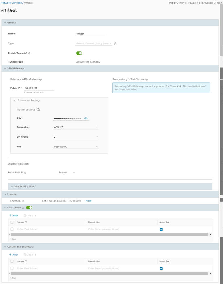This screenshot has height=284, width=223.
Task: Uncheck Advertise checkbox in Site Subnets row
Action: (x=161, y=229)
